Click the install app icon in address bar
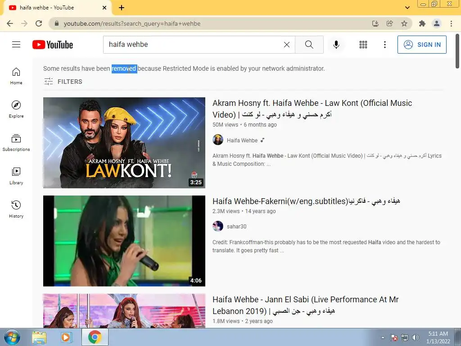Screen dimensions: 461x346 (x=375, y=23)
